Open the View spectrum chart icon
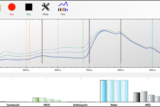This screenshot has height=107, width=160. (63, 7)
